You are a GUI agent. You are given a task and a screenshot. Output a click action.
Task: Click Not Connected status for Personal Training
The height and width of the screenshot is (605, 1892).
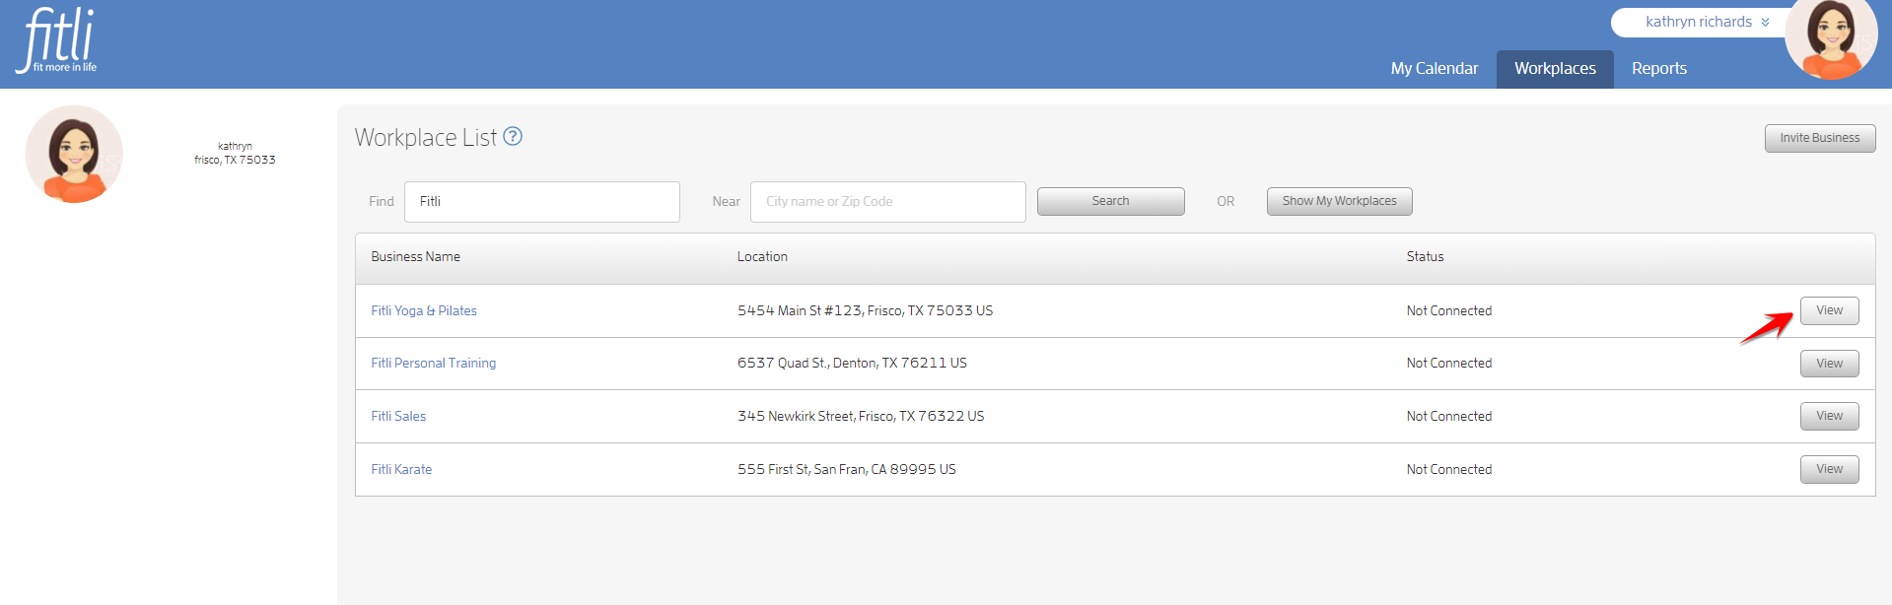(1449, 363)
